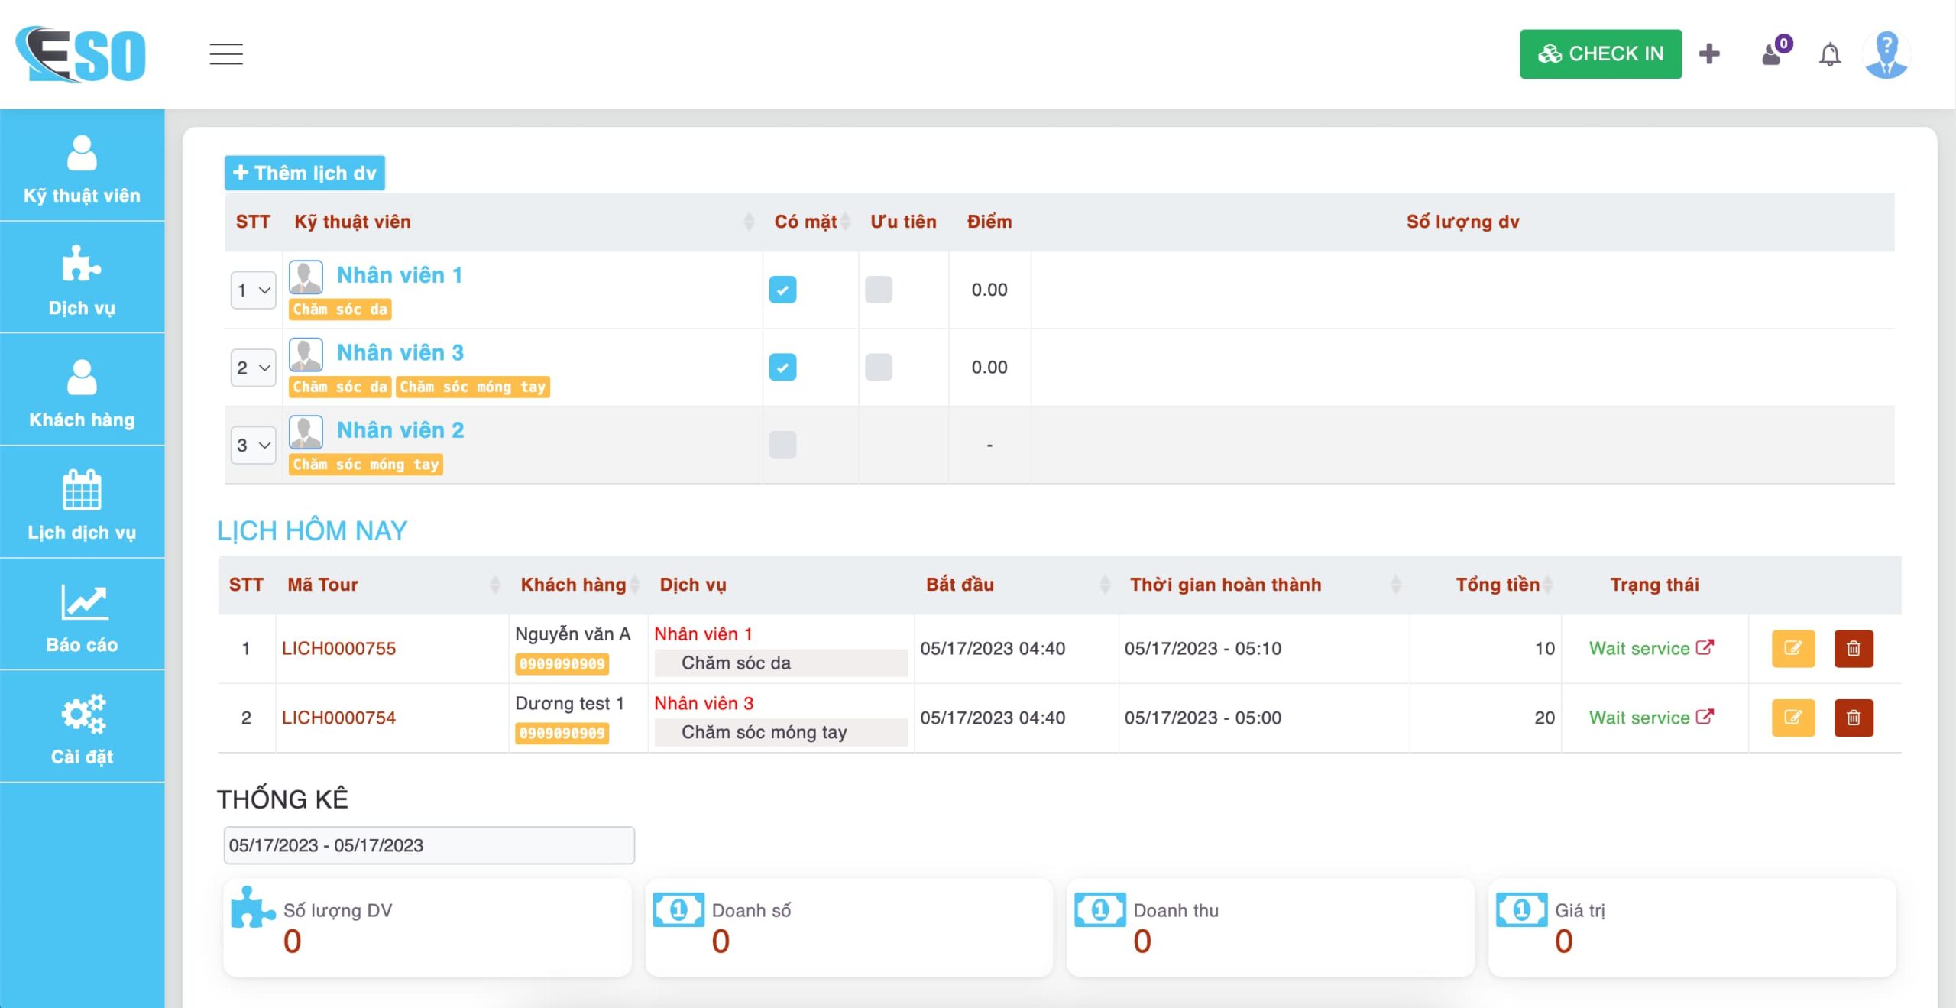1956x1008 pixels.
Task: Check Có mặt for Nhân viên 2
Action: [x=782, y=445]
